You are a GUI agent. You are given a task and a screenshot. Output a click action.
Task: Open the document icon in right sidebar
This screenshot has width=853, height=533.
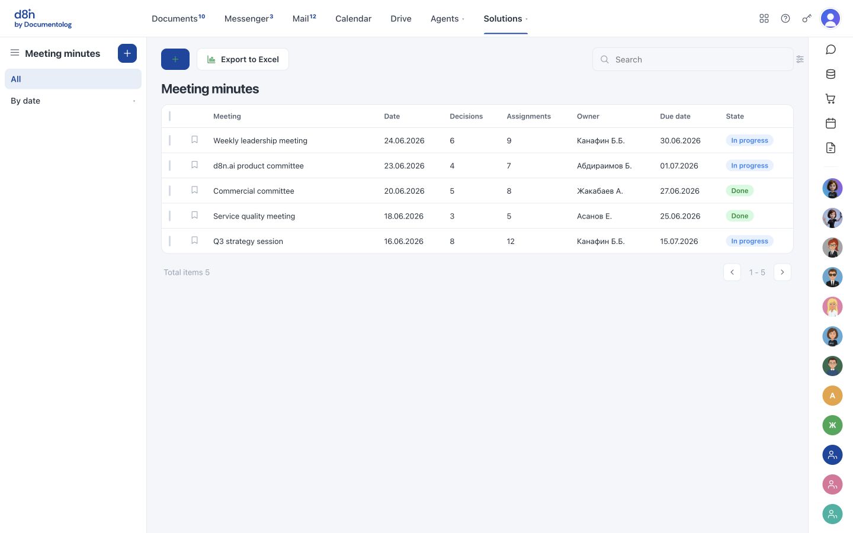830,148
